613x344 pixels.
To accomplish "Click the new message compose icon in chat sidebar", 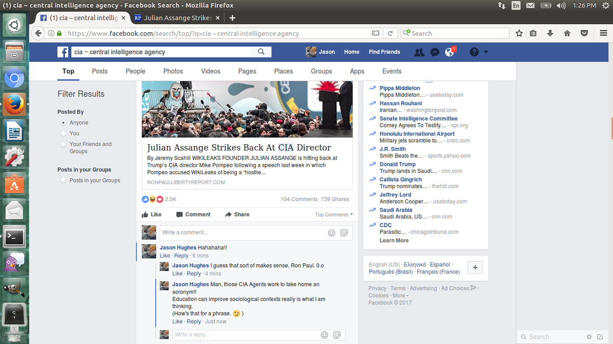I will click(x=600, y=337).
